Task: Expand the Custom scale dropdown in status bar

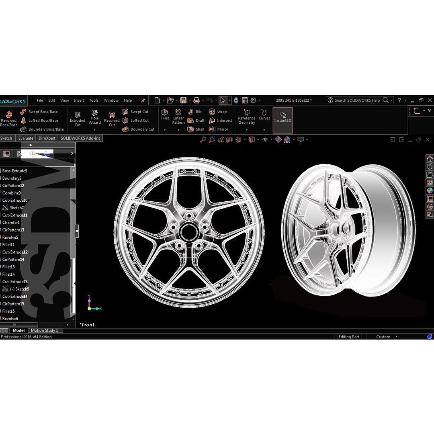Action: pos(396,337)
